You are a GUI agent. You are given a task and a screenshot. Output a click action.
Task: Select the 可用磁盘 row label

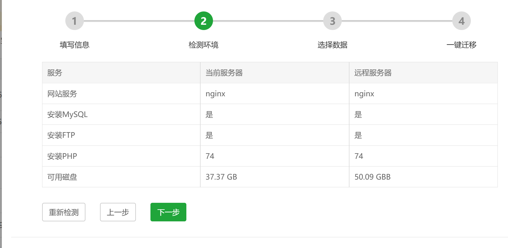click(62, 177)
